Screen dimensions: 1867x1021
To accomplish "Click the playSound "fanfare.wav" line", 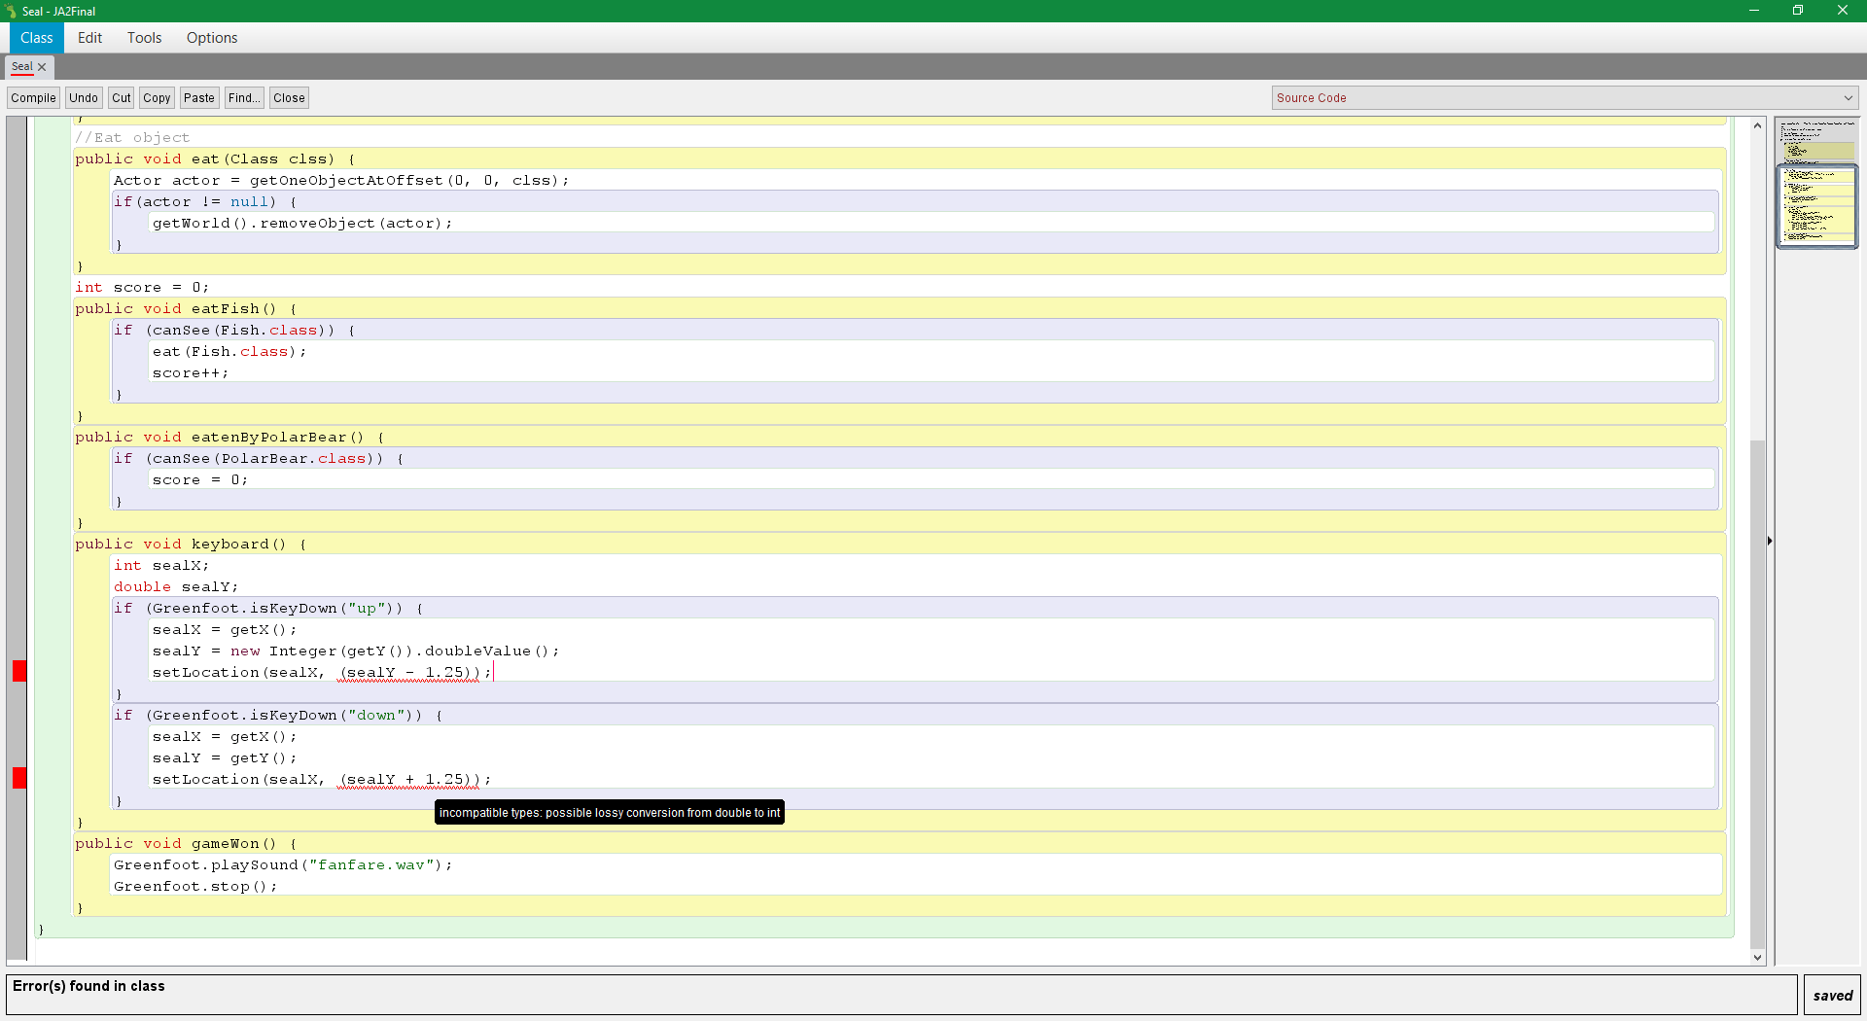I will (283, 865).
